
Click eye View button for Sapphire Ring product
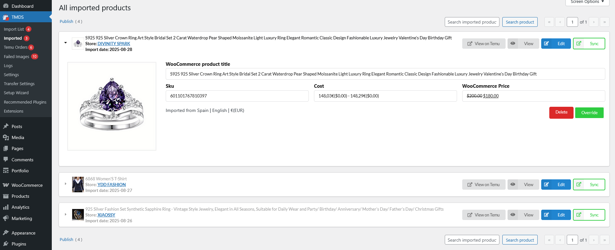[523, 215]
